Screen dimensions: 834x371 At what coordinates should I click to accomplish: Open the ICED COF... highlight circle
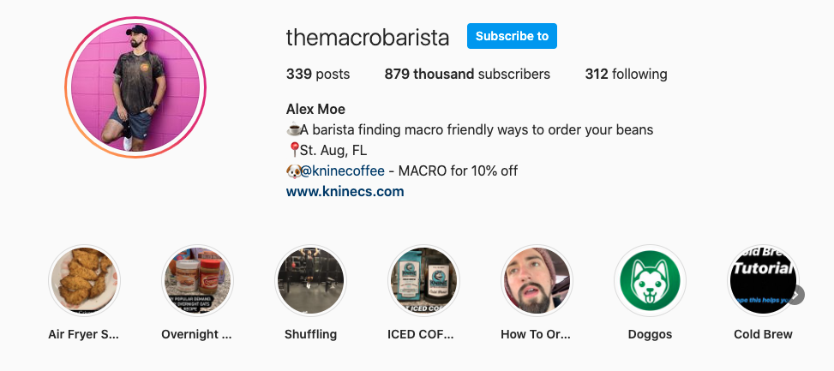click(x=424, y=280)
